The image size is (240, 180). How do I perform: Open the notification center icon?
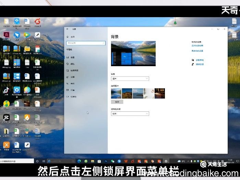tap(237, 161)
